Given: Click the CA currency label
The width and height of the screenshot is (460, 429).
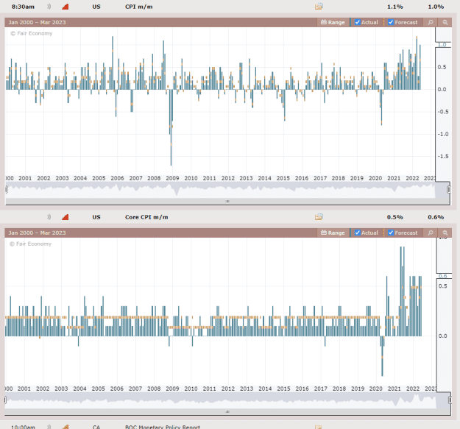Looking at the screenshot, I should [96, 427].
